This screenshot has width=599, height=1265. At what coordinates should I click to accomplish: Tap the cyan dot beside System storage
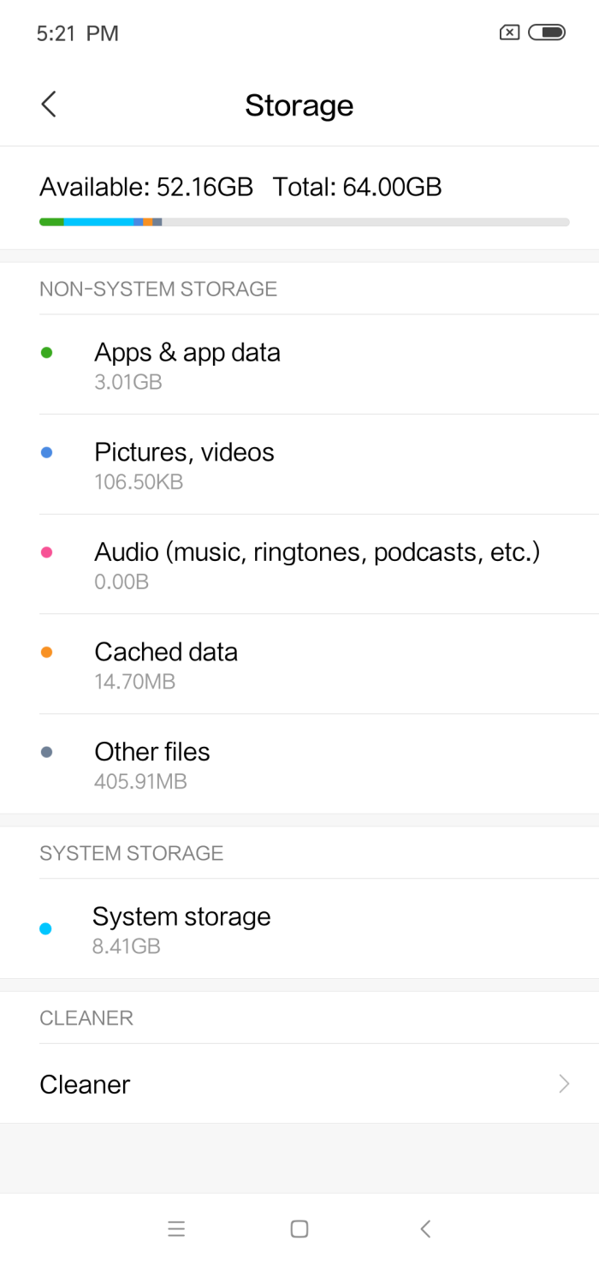pyautogui.click(x=45, y=928)
